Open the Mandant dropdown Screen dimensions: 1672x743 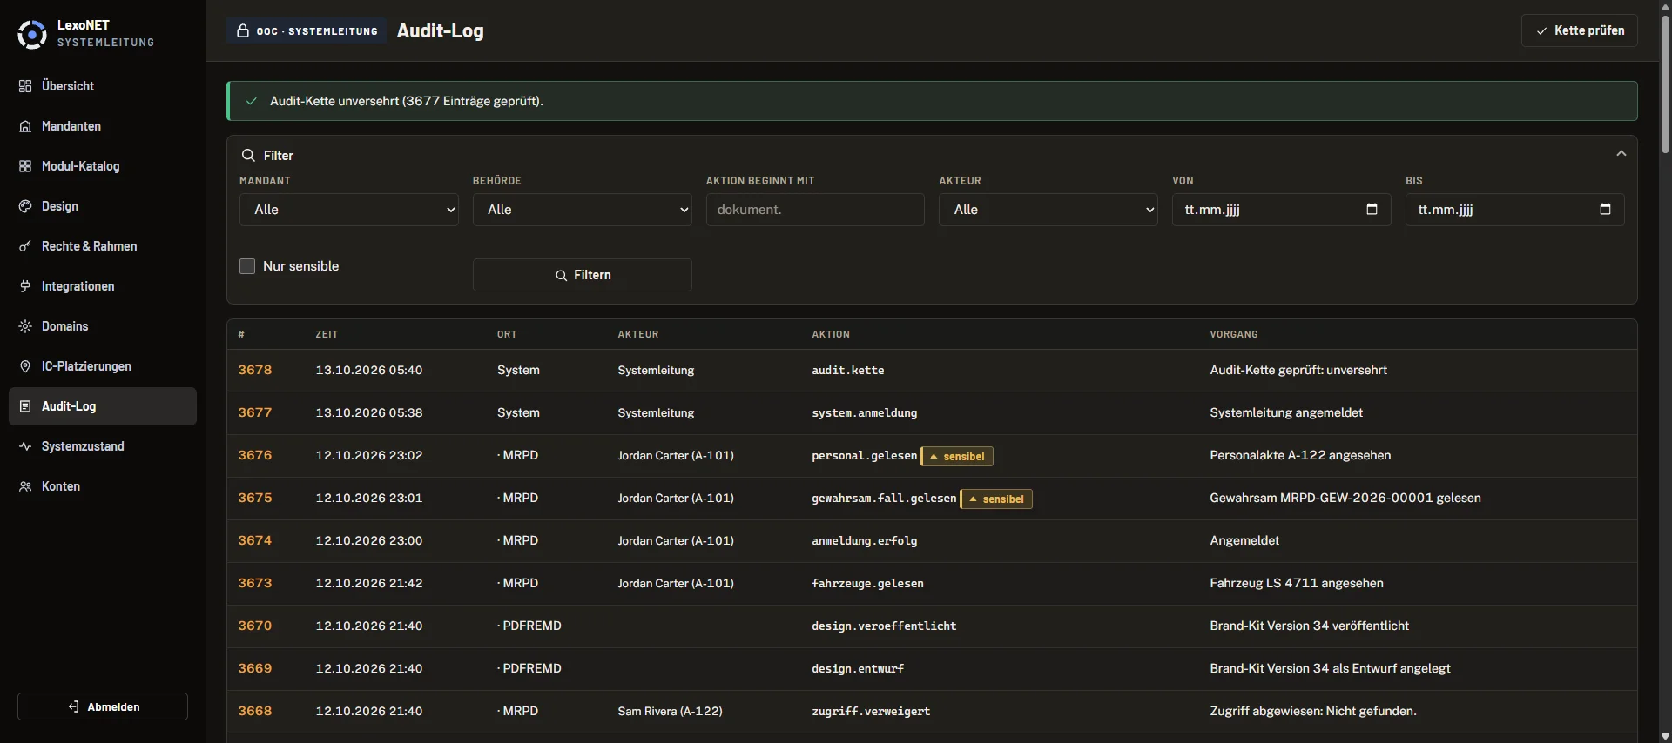pyautogui.click(x=348, y=210)
